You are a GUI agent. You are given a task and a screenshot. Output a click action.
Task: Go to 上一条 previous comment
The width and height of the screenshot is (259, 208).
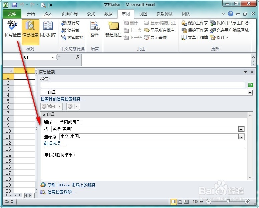tap(133, 30)
